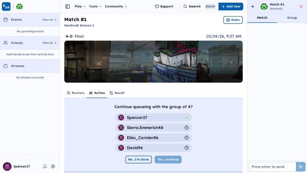This screenshot has height=173, width=307.
Task: Click the send message arrow icon
Action: pyautogui.click(x=300, y=167)
